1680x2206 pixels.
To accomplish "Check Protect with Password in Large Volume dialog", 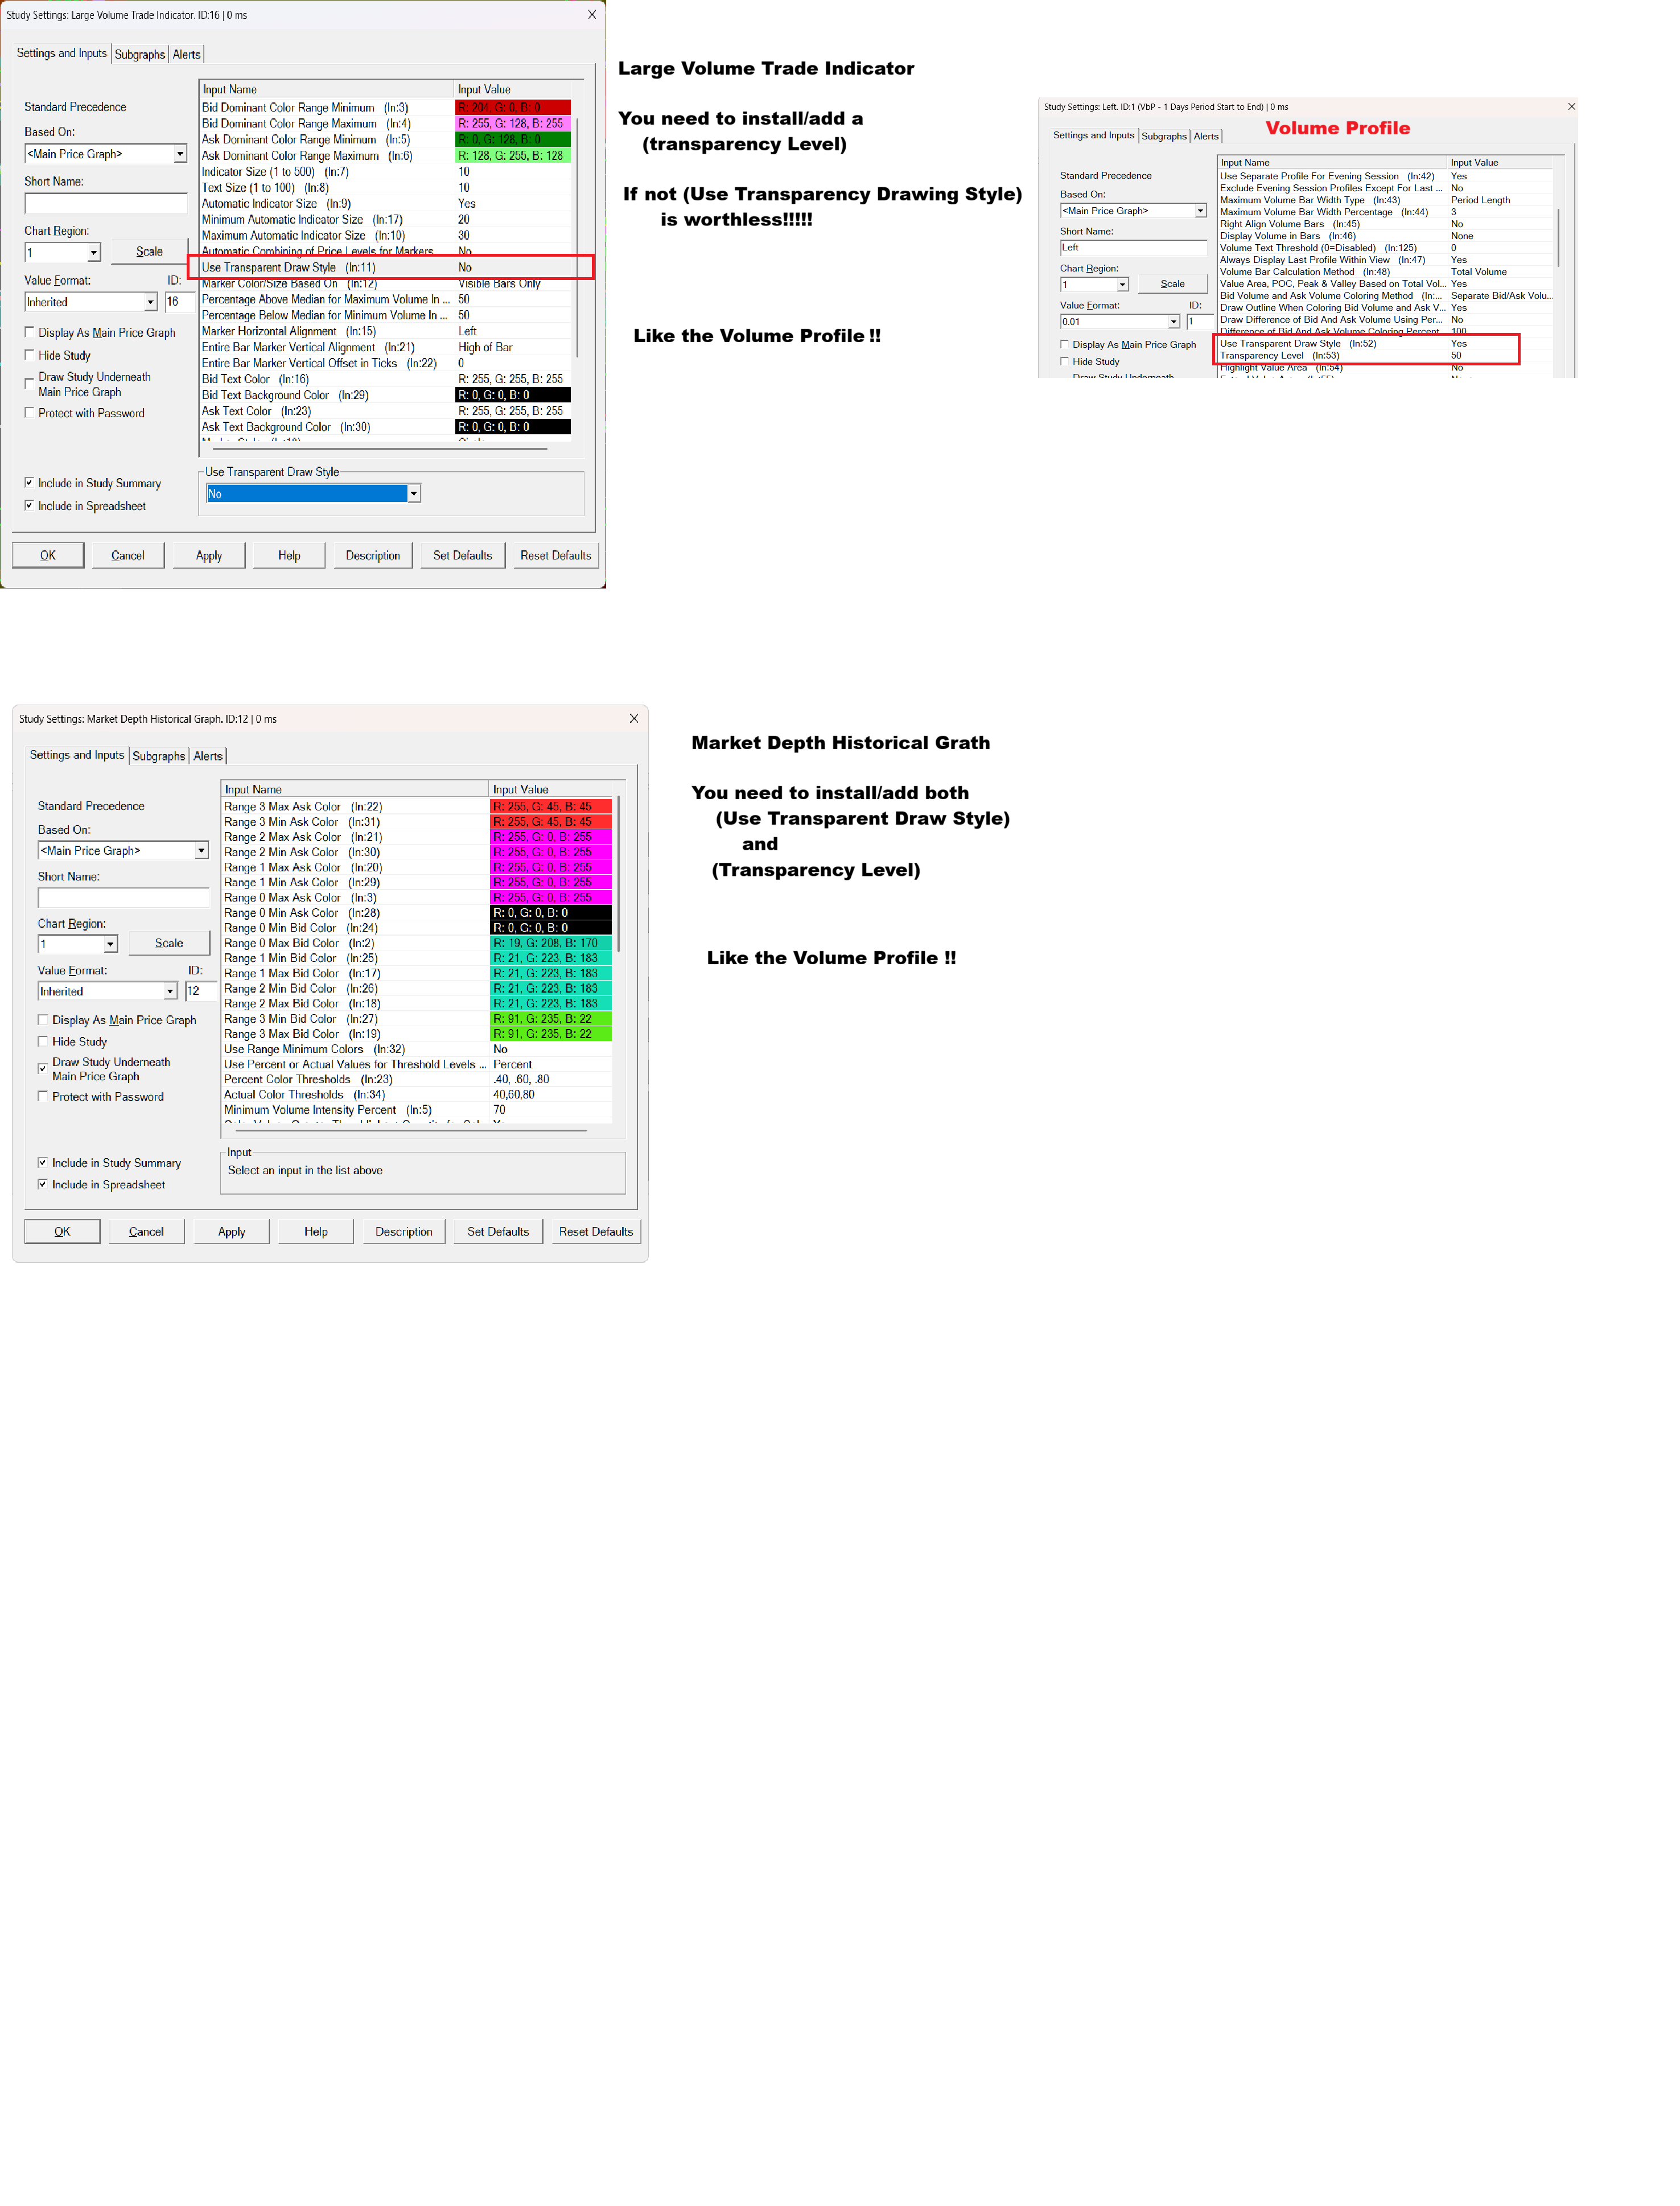I will (x=30, y=413).
